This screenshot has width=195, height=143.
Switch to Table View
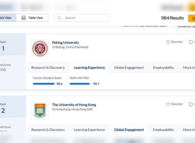32,18
